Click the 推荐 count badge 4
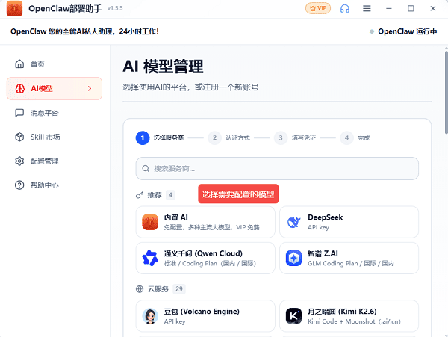448x337 pixels. pyautogui.click(x=170, y=195)
